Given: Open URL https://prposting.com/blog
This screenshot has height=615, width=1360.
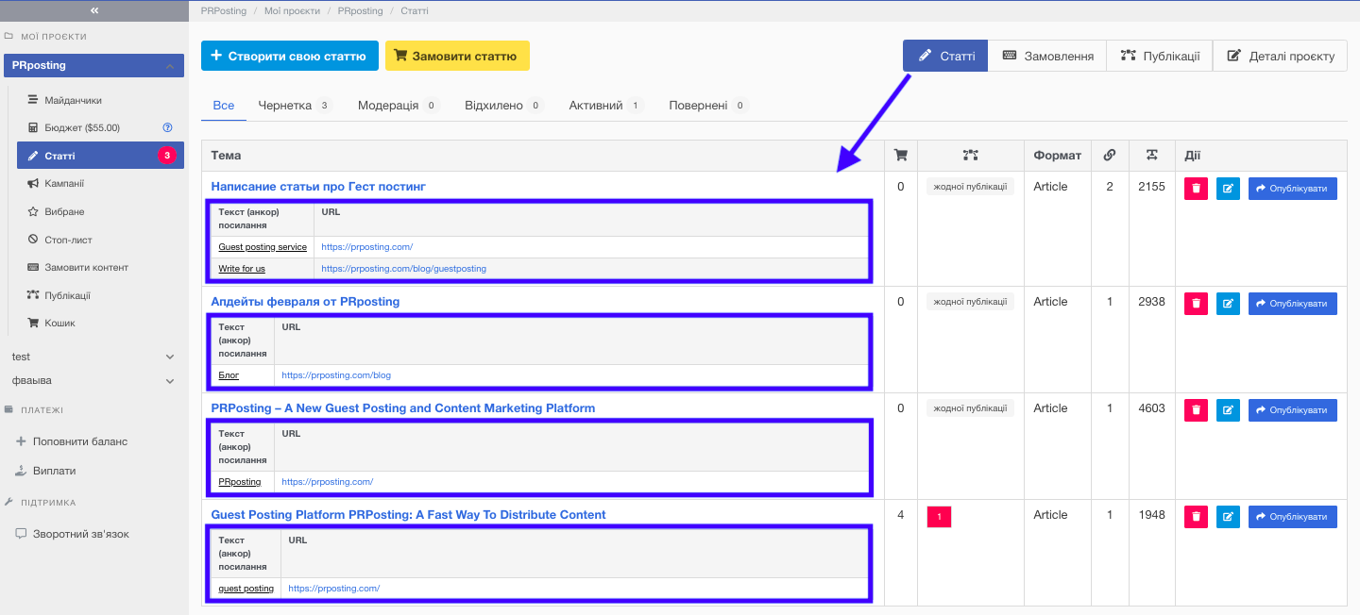Looking at the screenshot, I should click(336, 375).
